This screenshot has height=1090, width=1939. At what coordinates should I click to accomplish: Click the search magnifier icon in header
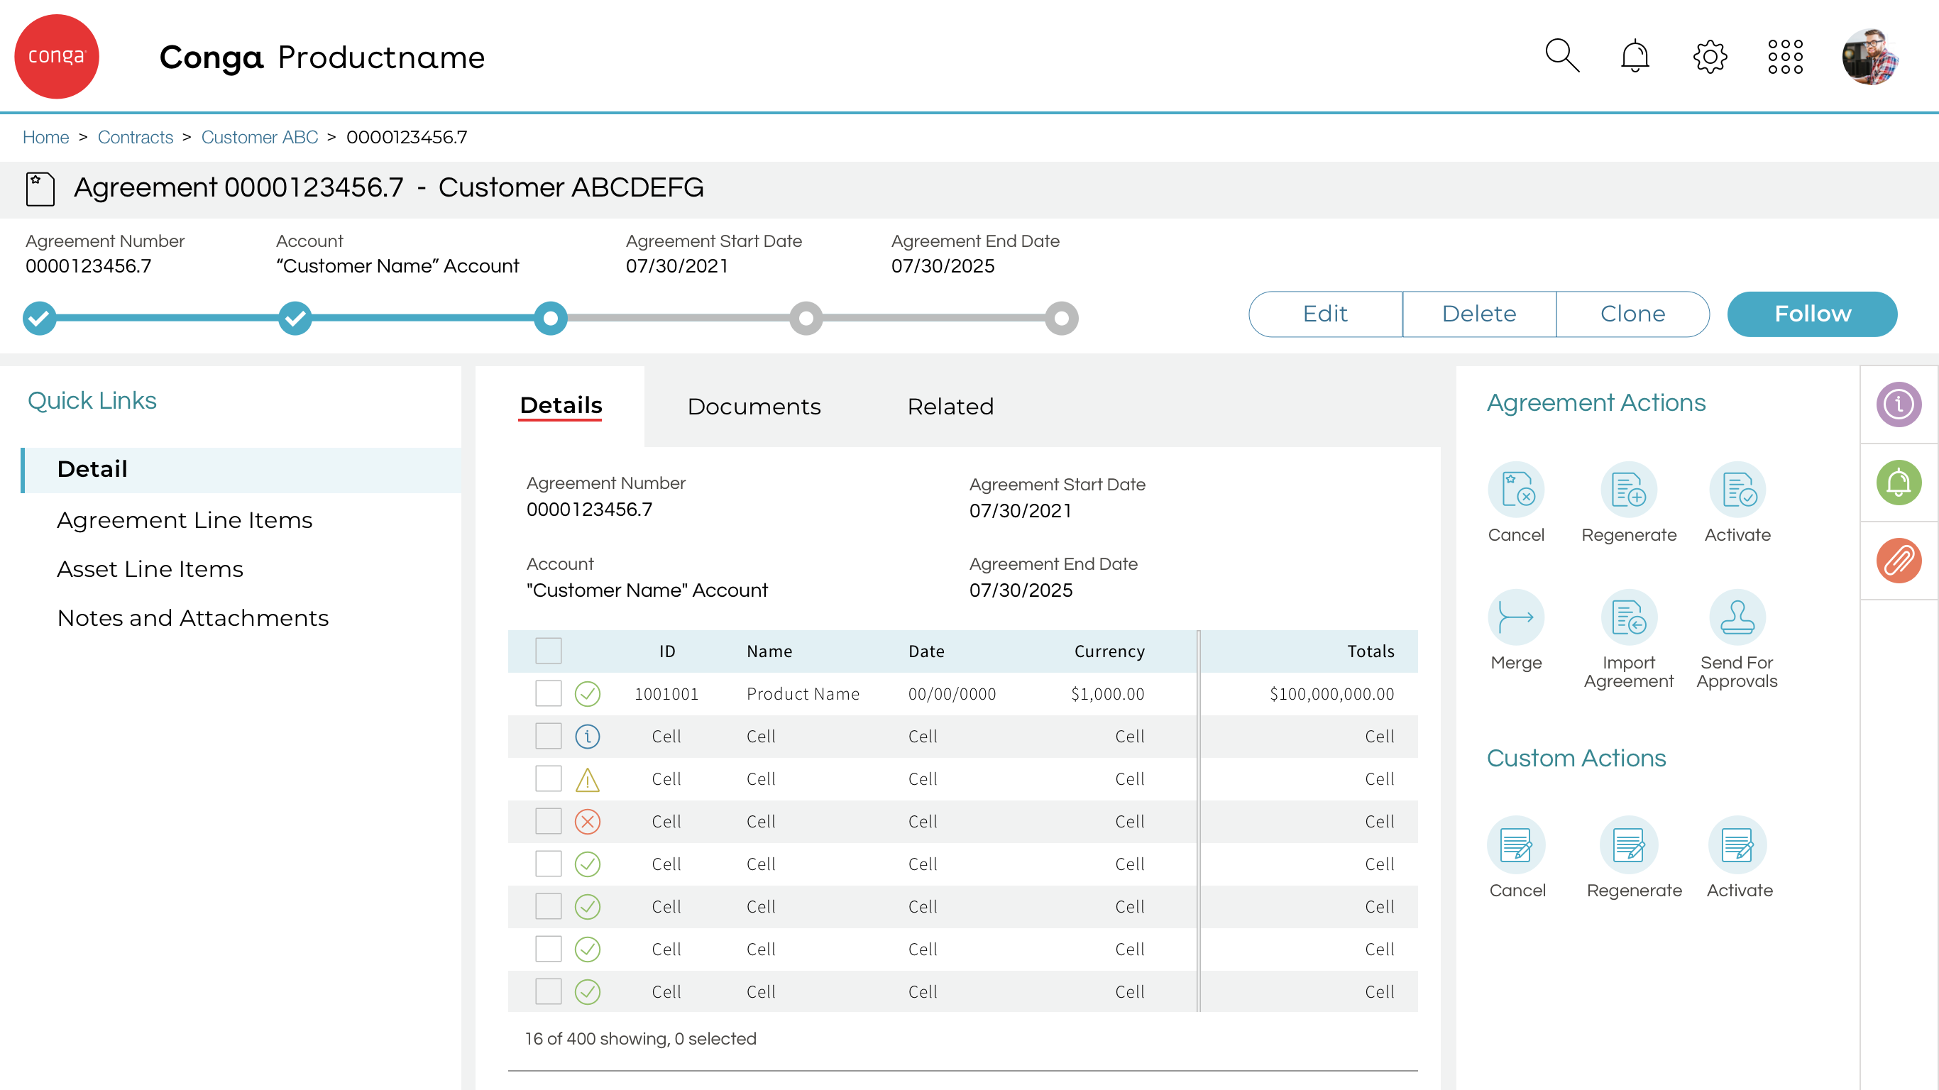pyautogui.click(x=1562, y=57)
